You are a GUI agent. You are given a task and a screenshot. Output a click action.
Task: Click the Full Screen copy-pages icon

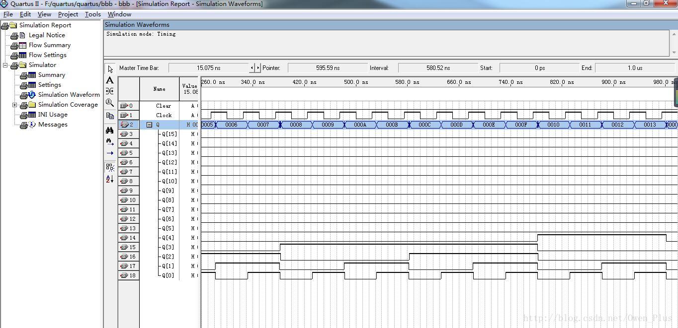point(110,116)
